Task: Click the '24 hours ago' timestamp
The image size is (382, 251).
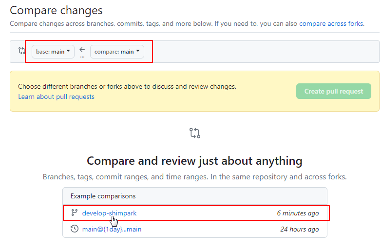Action: [x=299, y=229]
